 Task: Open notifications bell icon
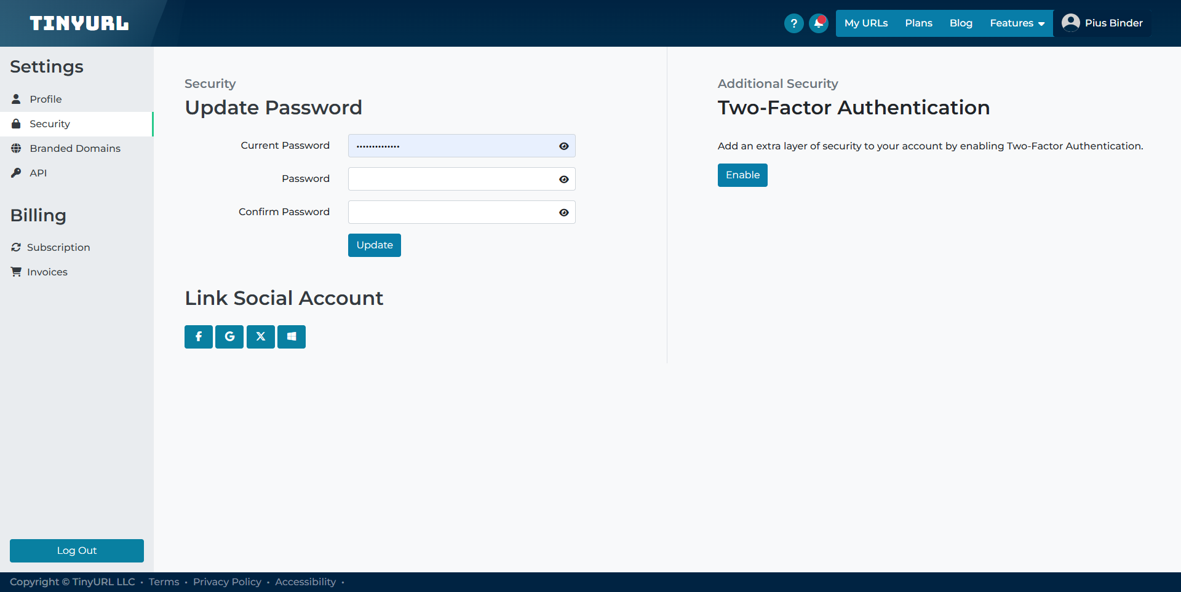point(818,23)
